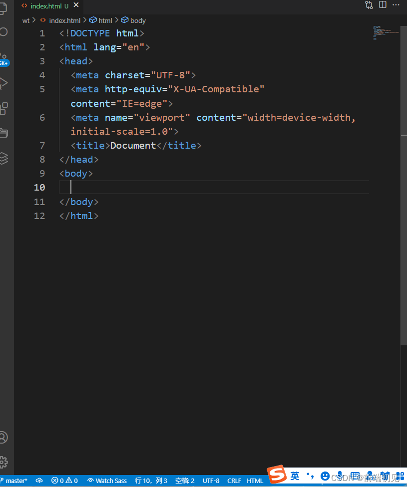The width and height of the screenshot is (407, 487).
Task: Open the errors and warnings status item
Action: (65, 481)
